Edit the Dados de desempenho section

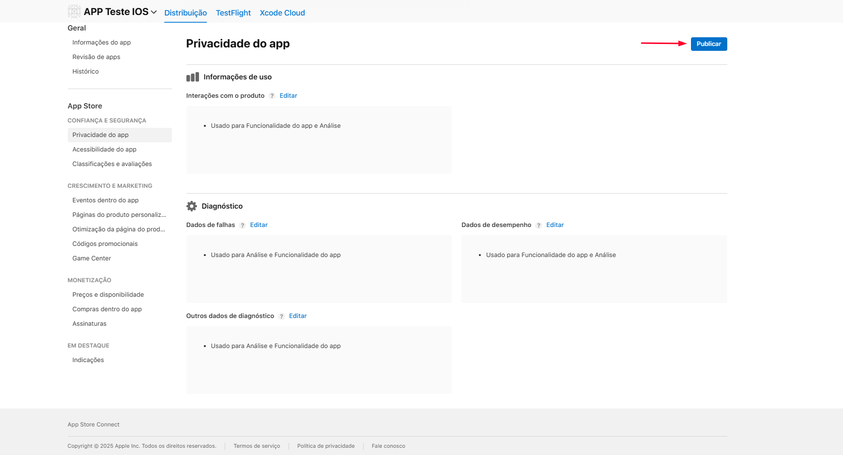(555, 225)
